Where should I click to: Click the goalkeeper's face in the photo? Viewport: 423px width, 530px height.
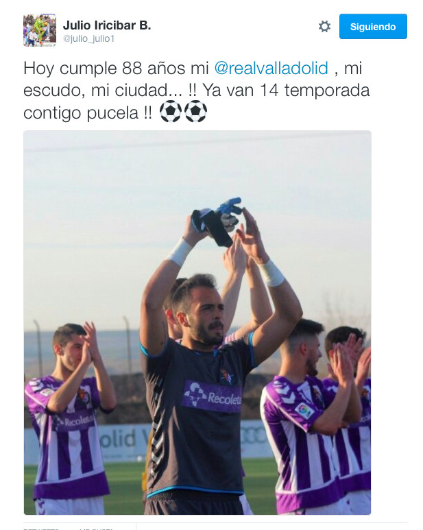tap(204, 313)
